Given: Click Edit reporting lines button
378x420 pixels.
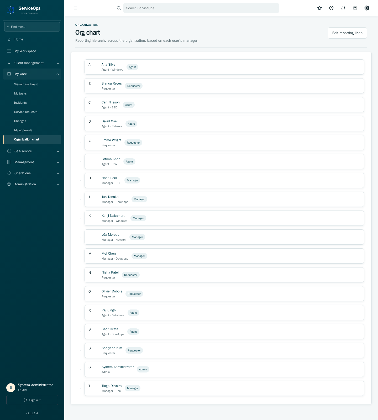Looking at the screenshot, I should click(347, 33).
